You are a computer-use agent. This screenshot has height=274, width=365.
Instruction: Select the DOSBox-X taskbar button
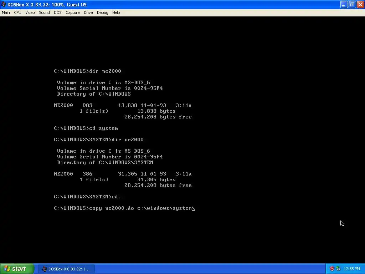pos(66,269)
